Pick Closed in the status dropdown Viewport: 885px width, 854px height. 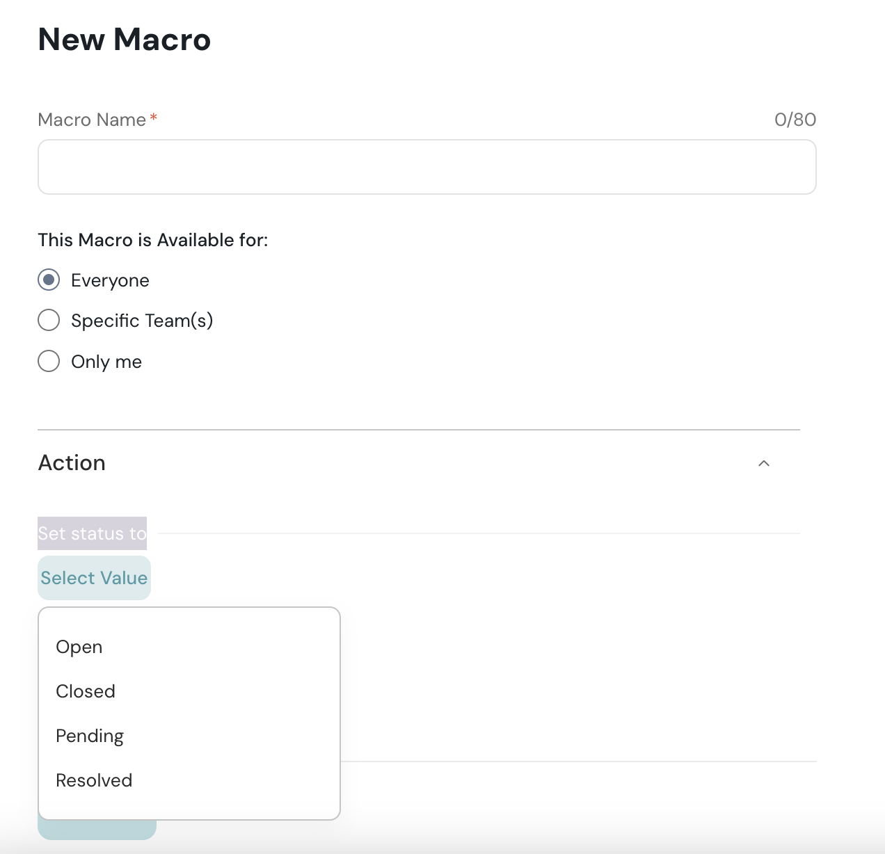pos(86,691)
